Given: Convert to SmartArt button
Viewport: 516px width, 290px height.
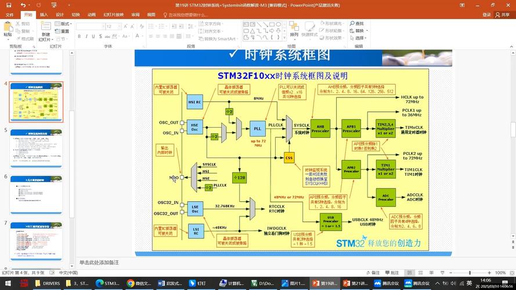Looking at the screenshot, I should 218,39.
